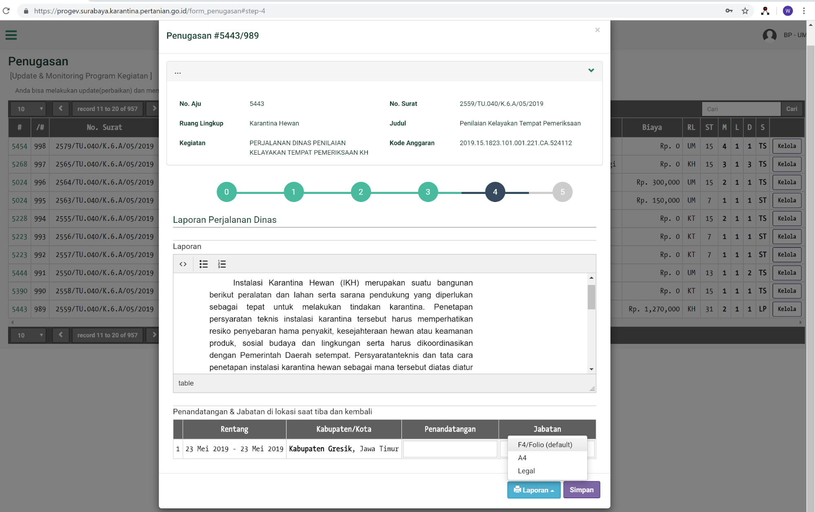815x512 pixels.
Task: Click the source code view editor icon
Action: tap(183, 264)
